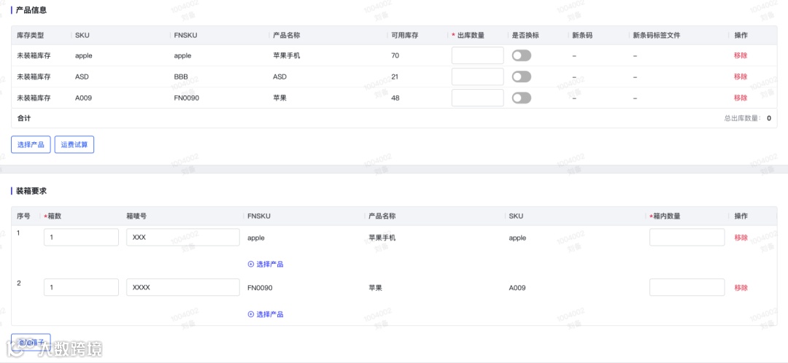The width and height of the screenshot is (788, 363).
Task: Select available stock value 70
Action: (x=395, y=55)
